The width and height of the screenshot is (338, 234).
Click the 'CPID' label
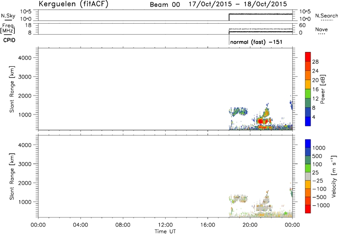click(x=9, y=40)
